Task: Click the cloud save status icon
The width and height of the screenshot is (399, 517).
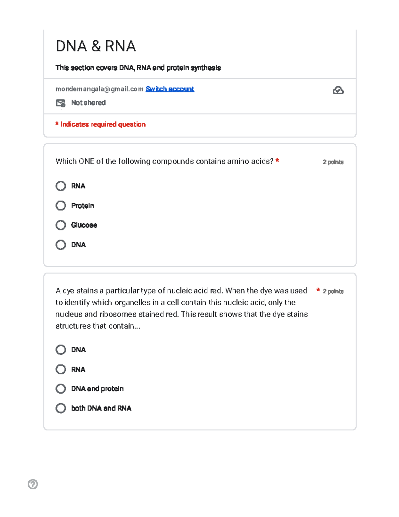Action: tap(338, 90)
